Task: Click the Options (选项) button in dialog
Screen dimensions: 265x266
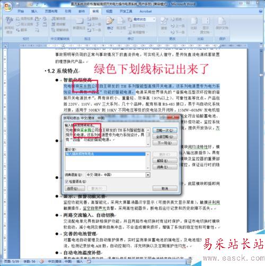Action: 75,188
